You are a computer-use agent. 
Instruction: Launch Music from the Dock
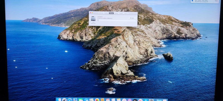(x=124, y=100)
